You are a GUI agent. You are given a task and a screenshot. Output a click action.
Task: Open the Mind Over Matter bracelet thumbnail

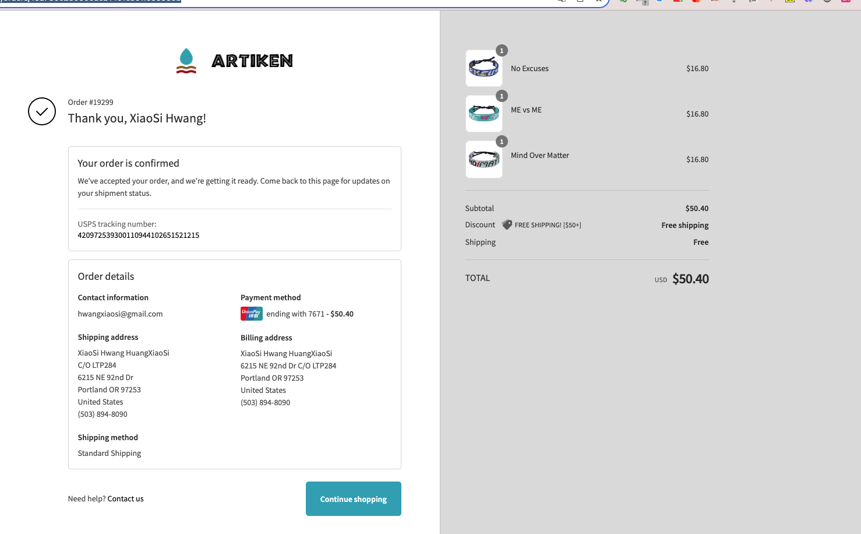[484, 160]
